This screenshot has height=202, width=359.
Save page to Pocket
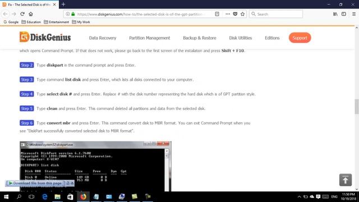(235, 14)
